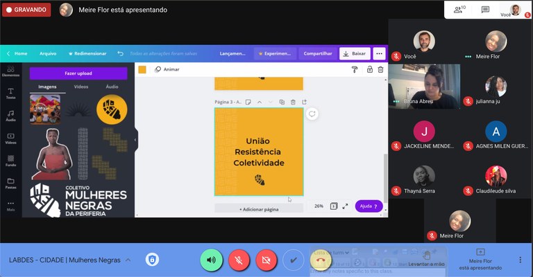Toggle the green speaker audio button
This screenshot has width=533, height=277.
click(x=211, y=260)
